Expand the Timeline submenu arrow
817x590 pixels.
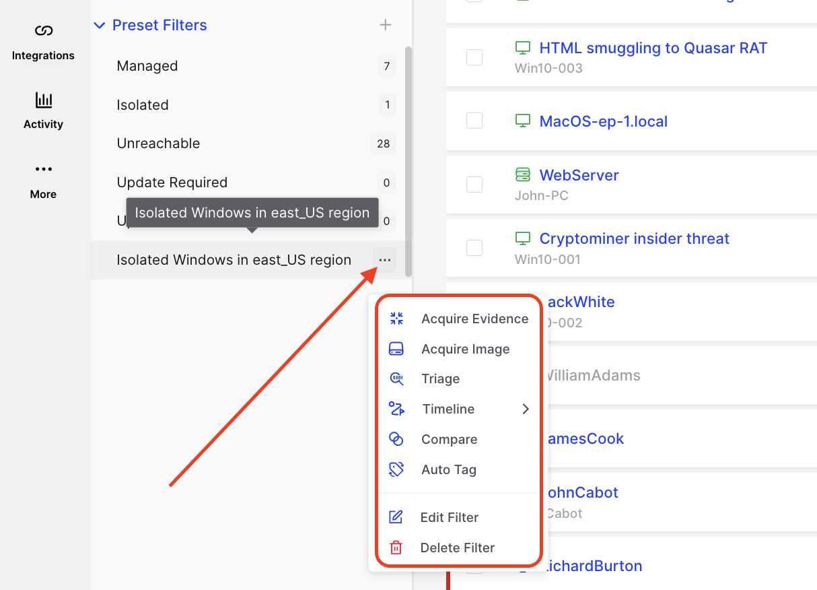pyautogui.click(x=526, y=409)
